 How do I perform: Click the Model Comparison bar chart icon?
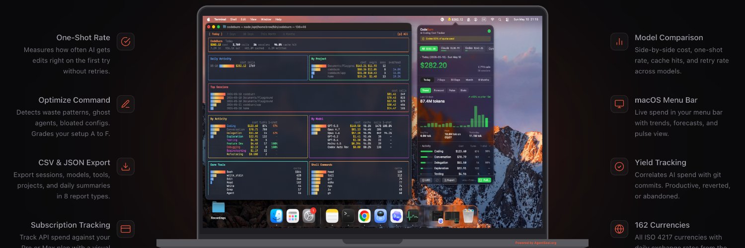tap(619, 42)
